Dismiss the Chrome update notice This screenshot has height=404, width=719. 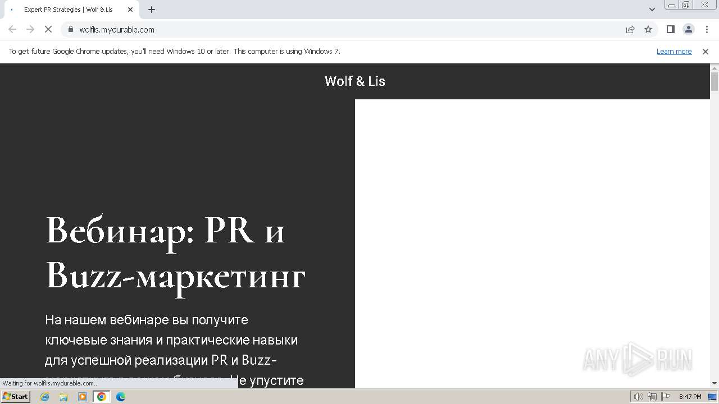(x=706, y=51)
